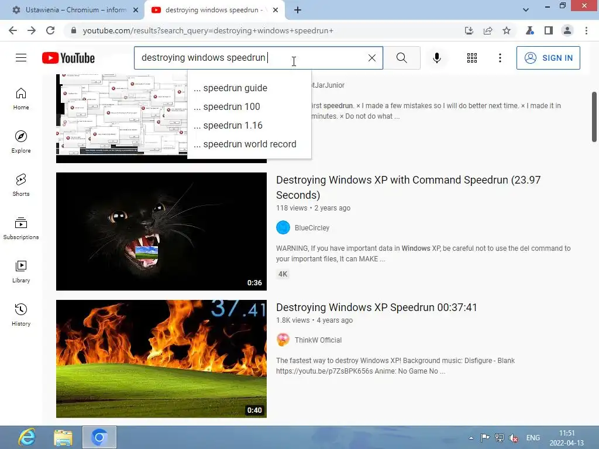599x449 pixels.
Task: Start voice search with the microphone
Action: coord(436,58)
